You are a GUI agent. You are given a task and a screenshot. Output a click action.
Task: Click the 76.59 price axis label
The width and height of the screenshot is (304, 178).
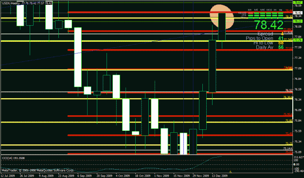(x=298, y=89)
